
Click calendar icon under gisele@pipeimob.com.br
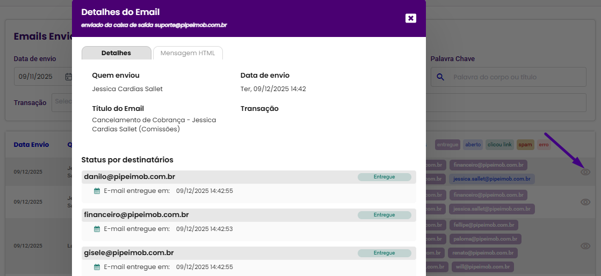[97, 267]
